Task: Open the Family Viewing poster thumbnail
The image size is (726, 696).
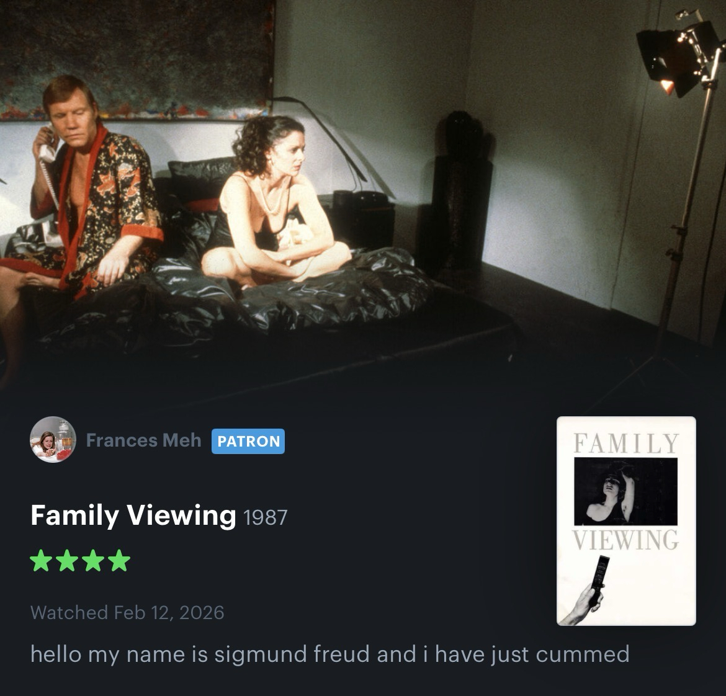Action: pos(626,521)
